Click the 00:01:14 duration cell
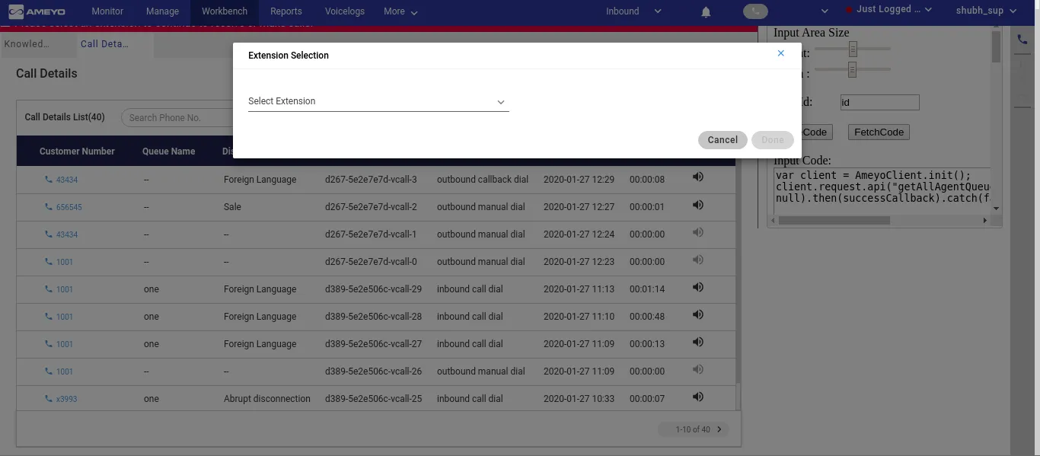Screen dimensions: 1040x456 pyautogui.click(x=647, y=289)
